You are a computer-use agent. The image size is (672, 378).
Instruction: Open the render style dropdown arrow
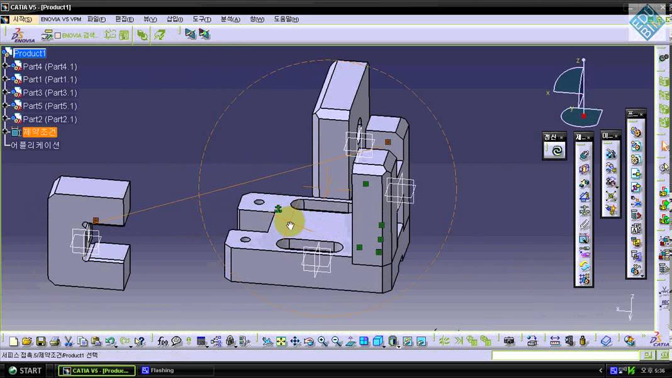click(x=398, y=345)
